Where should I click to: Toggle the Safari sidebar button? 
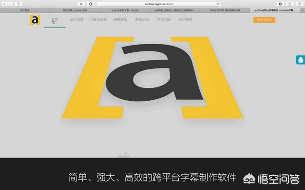(x=19, y=4)
